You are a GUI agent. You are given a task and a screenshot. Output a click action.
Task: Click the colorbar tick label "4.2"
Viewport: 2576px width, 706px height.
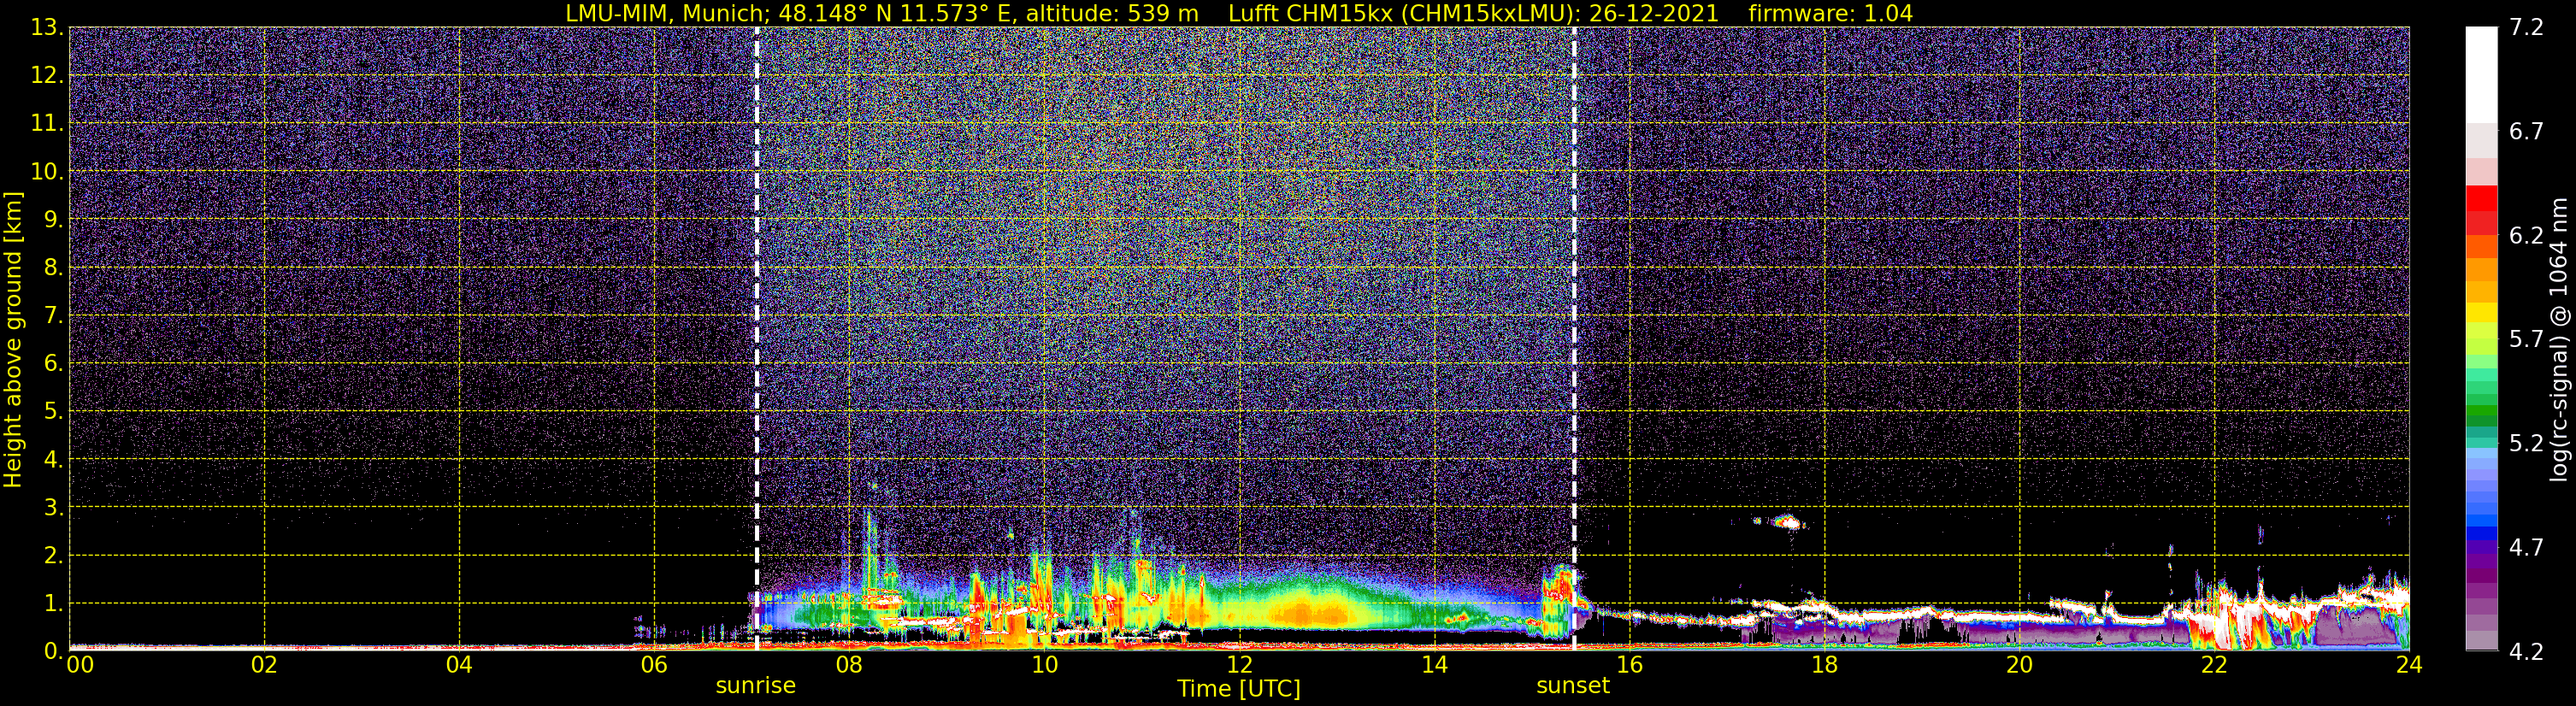[x=2526, y=652]
